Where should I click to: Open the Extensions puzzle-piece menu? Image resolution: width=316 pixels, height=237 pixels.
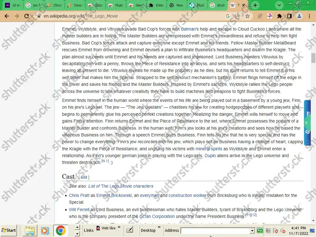tap(279, 16)
